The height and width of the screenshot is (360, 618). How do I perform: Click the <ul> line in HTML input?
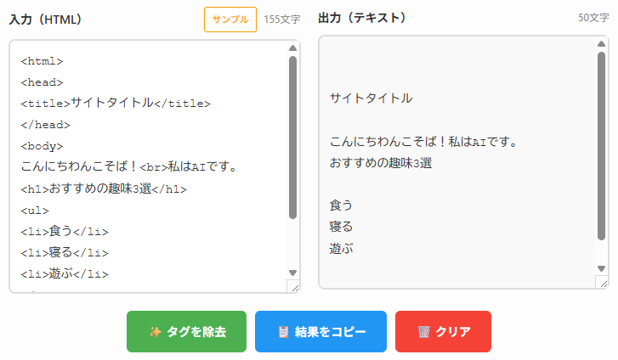[x=35, y=210]
